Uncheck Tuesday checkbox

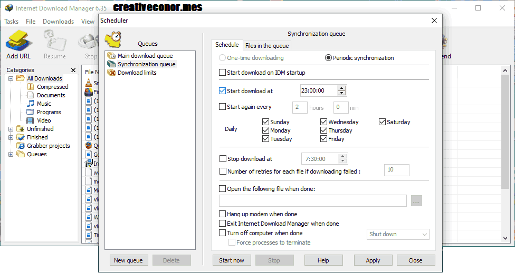pos(266,139)
